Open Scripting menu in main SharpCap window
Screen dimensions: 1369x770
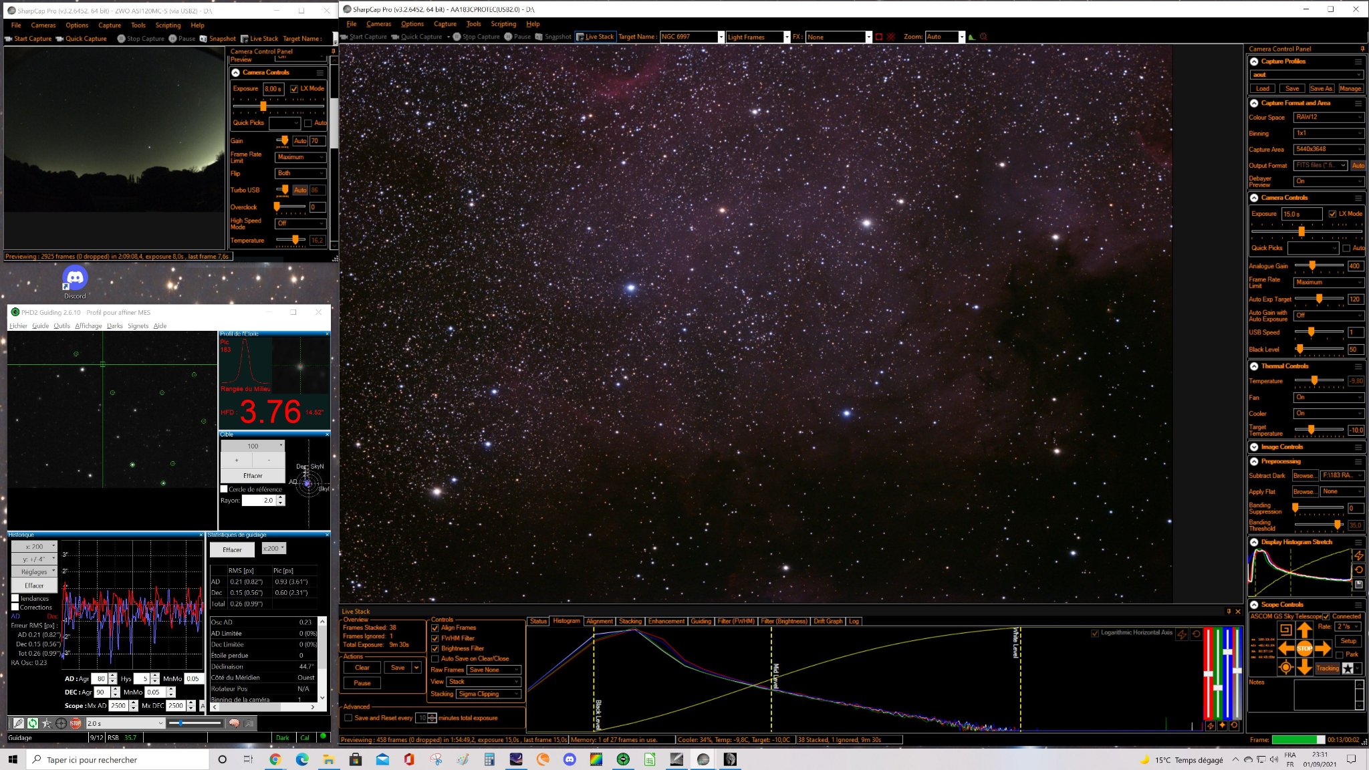[x=503, y=24]
